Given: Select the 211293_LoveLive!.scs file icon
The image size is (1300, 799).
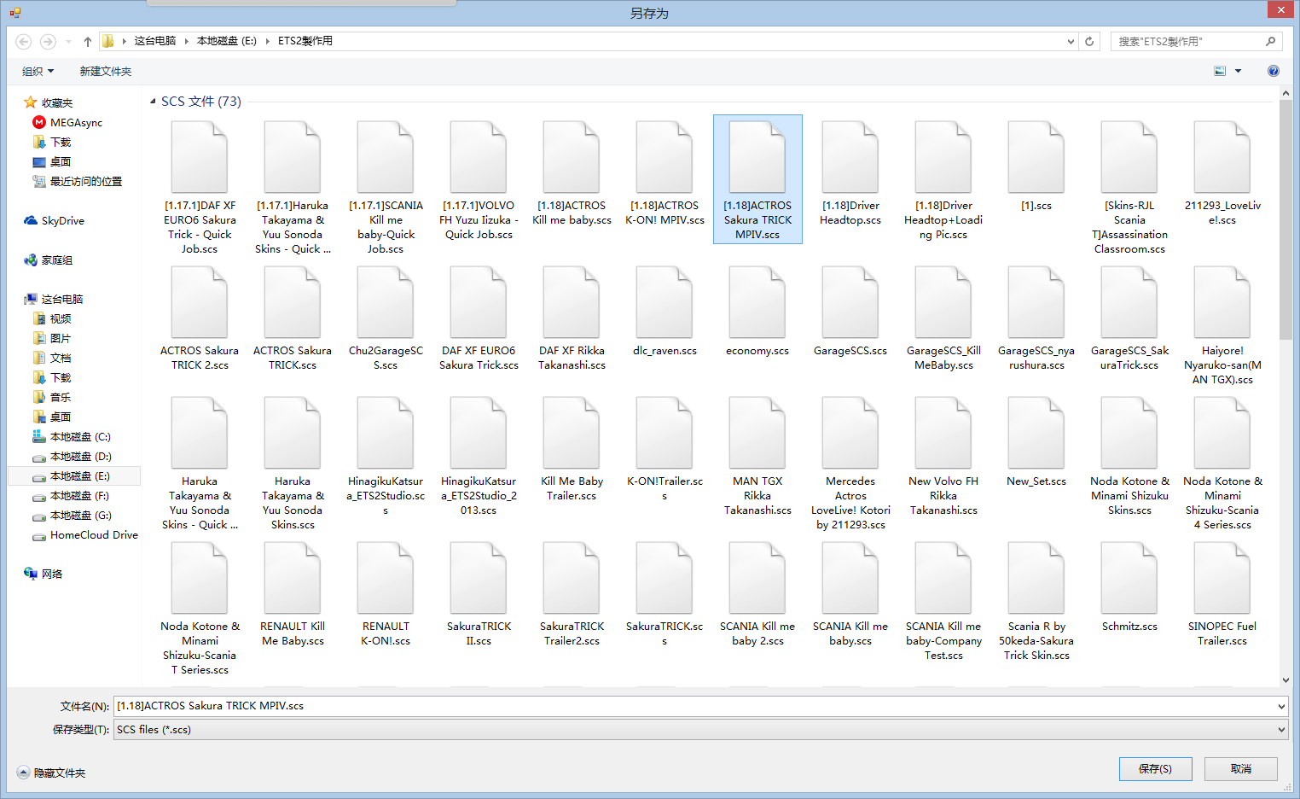Looking at the screenshot, I should coord(1222,158).
